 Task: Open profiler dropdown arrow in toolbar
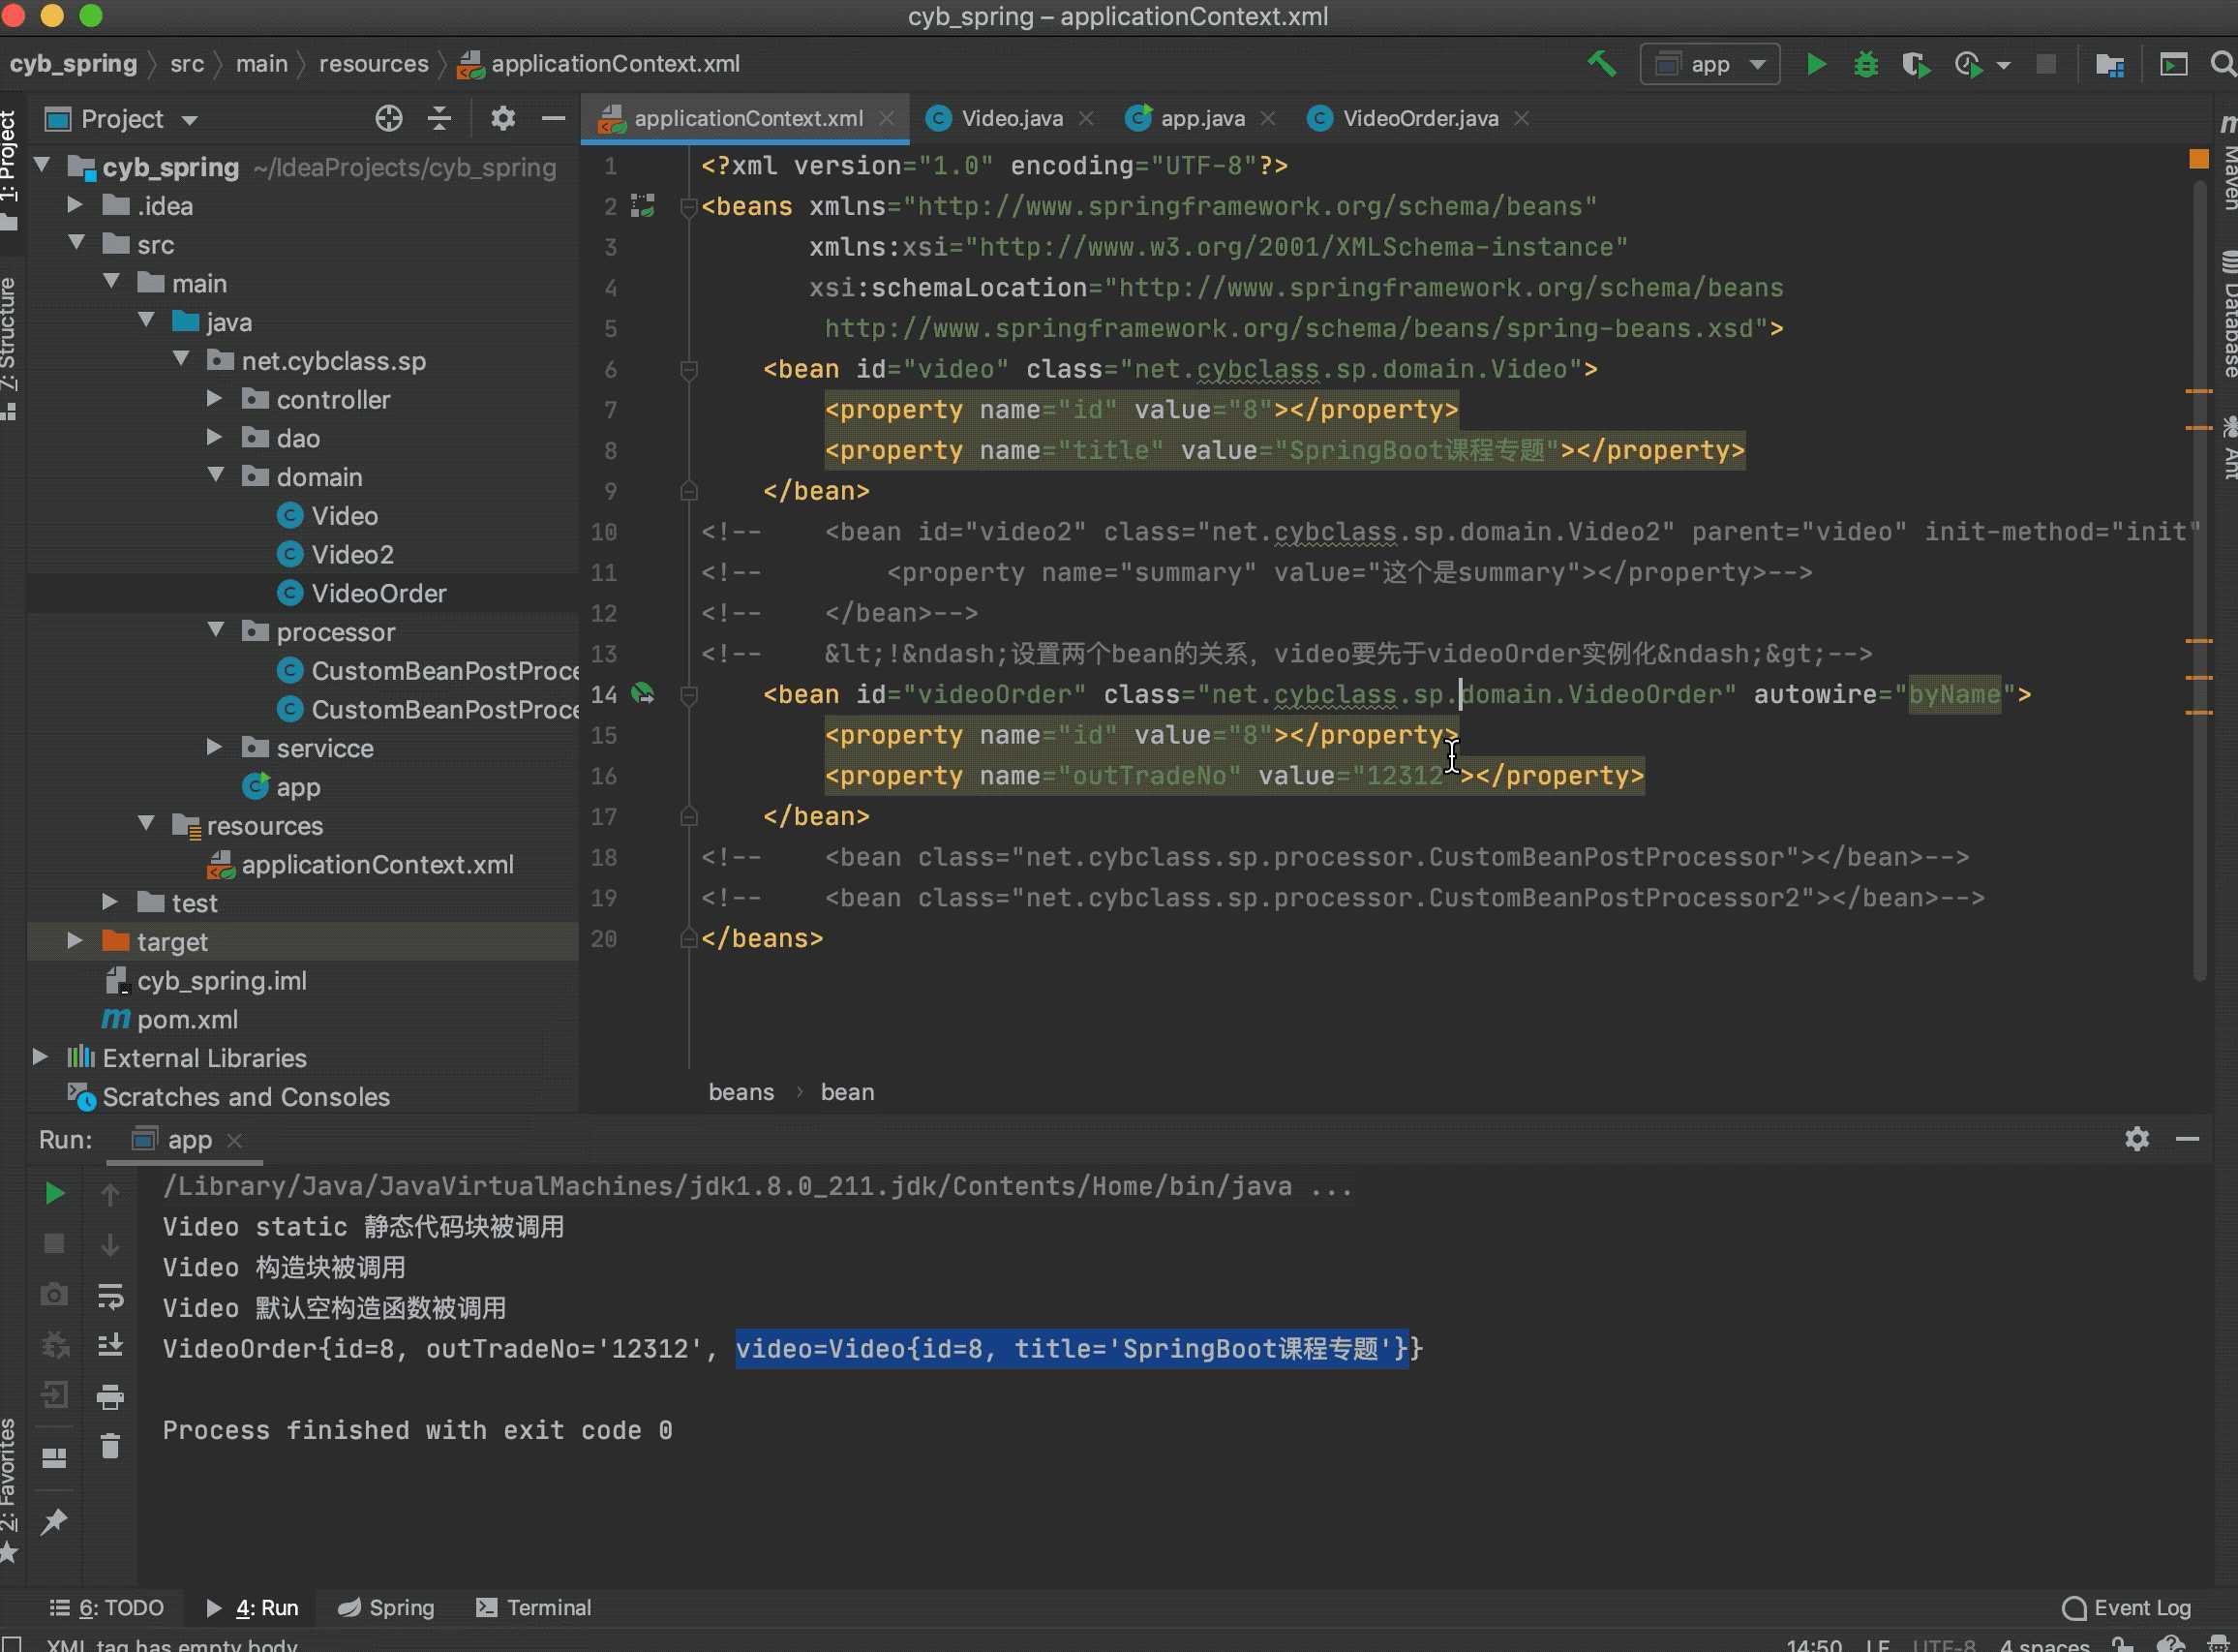pyautogui.click(x=2003, y=65)
